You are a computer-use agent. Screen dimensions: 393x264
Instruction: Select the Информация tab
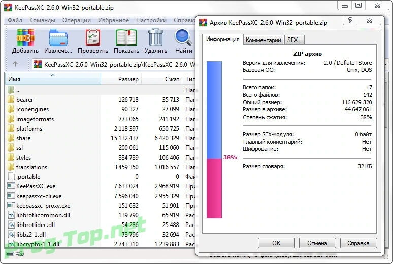222,39
